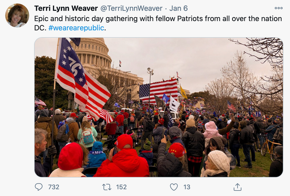
Task: Share the tweet via the upload arrow icon
Action: pos(237,187)
